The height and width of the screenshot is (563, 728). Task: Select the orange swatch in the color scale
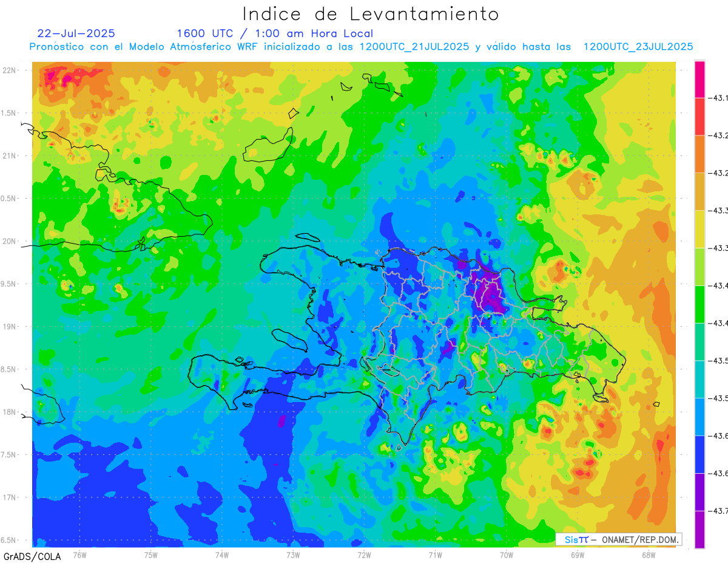coord(699,154)
